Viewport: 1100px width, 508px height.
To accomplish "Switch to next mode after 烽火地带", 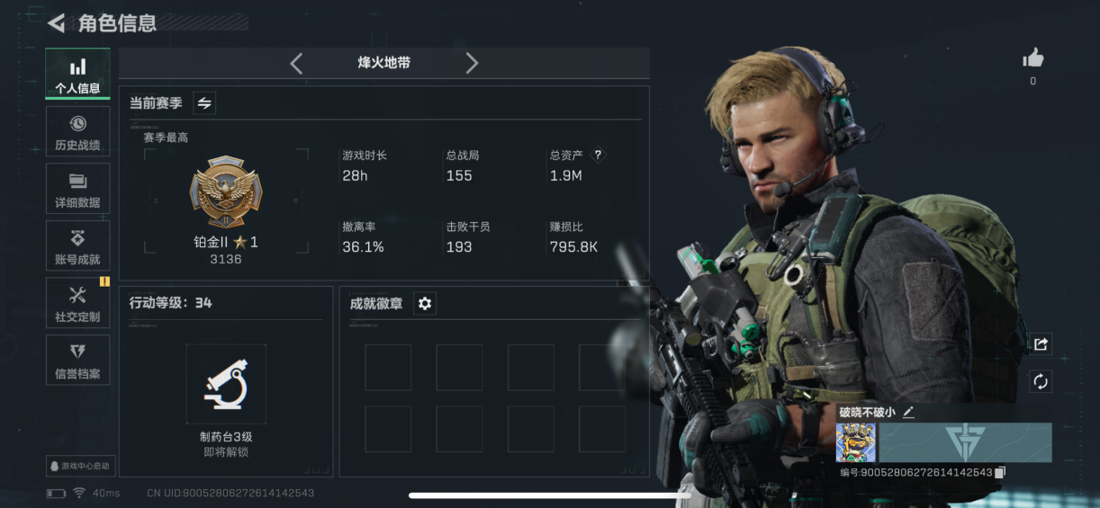I will pyautogui.click(x=472, y=63).
